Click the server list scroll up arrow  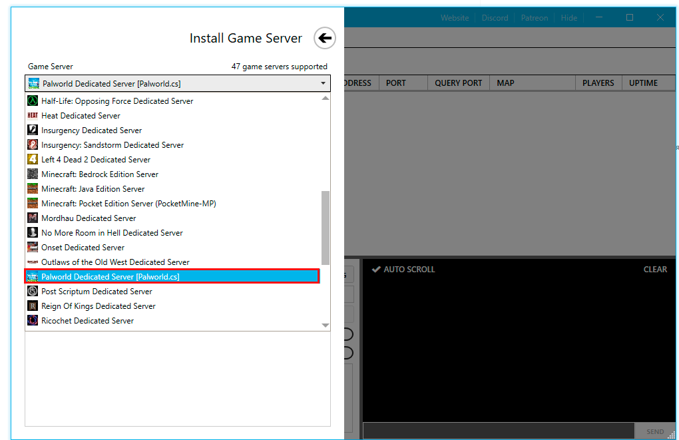326,99
